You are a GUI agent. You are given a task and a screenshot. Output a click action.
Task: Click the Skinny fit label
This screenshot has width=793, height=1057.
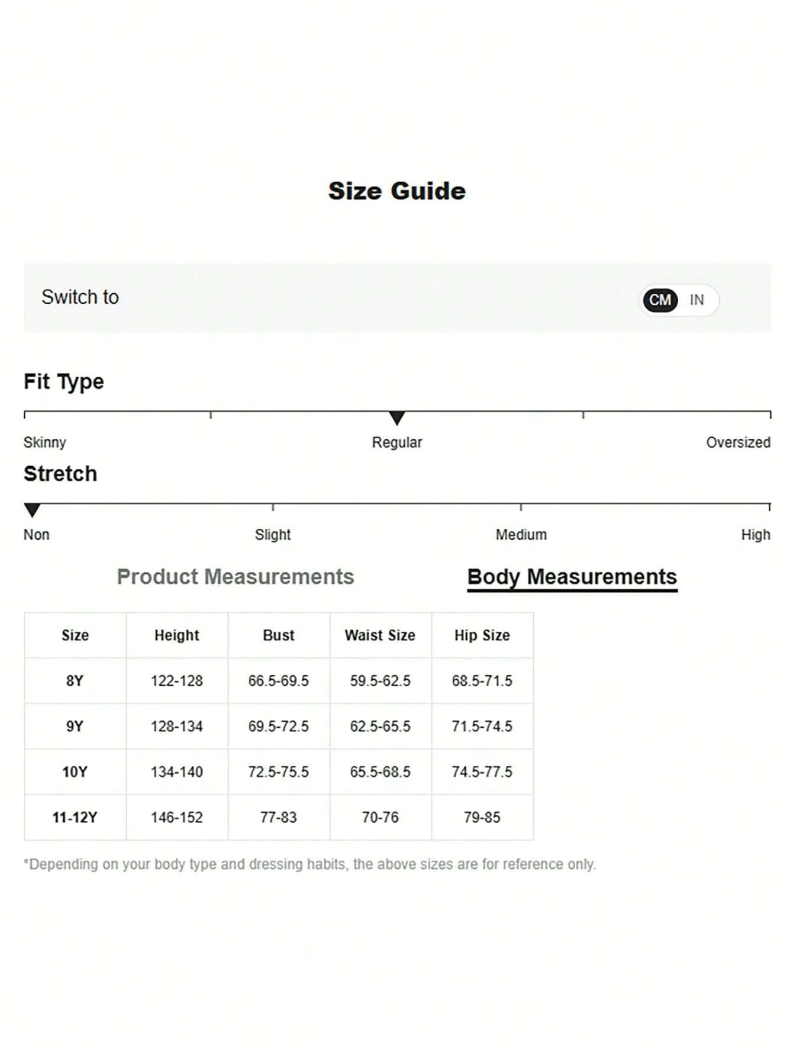(45, 442)
